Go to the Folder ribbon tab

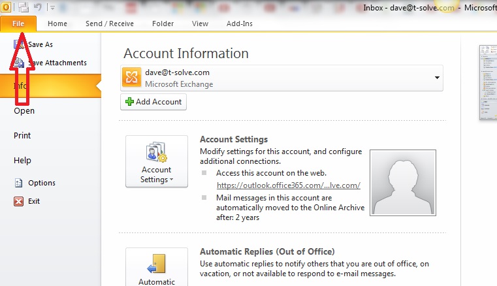pyautogui.click(x=163, y=24)
